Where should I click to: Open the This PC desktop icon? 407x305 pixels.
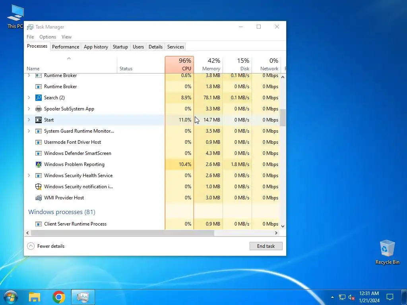coord(16,16)
